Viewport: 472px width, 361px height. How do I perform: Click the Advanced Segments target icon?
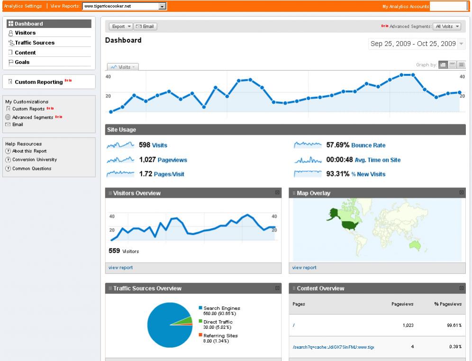click(8, 117)
